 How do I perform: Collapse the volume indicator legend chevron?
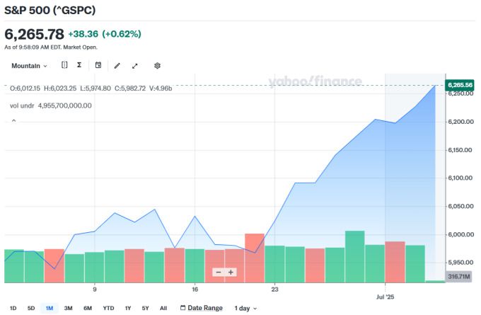point(12,121)
